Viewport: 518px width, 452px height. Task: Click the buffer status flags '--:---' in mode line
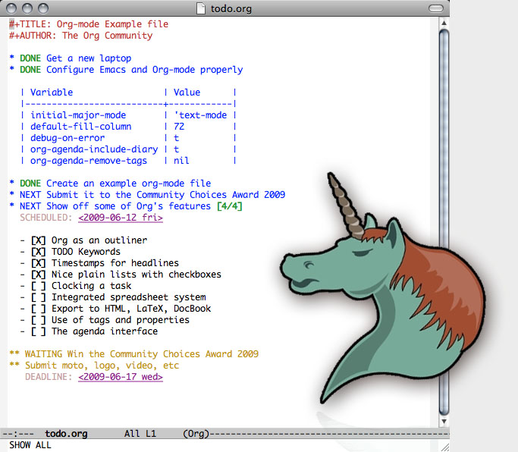click(x=18, y=434)
